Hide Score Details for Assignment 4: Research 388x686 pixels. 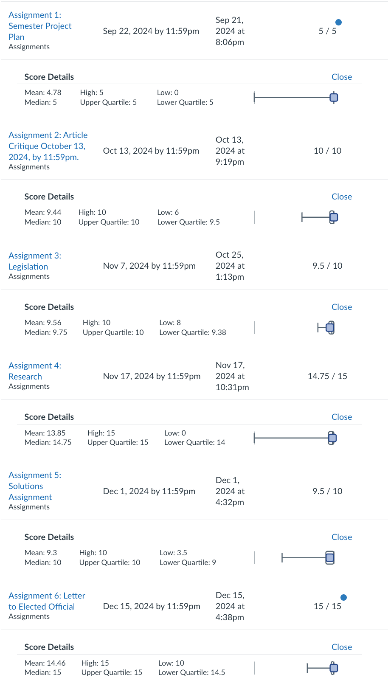click(x=341, y=417)
